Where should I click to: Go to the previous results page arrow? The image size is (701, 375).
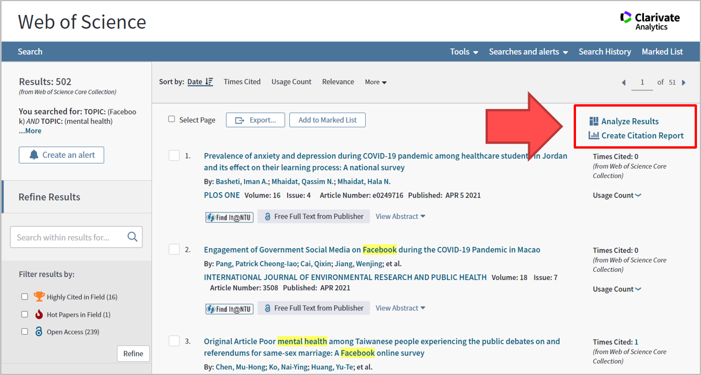pyautogui.click(x=624, y=82)
